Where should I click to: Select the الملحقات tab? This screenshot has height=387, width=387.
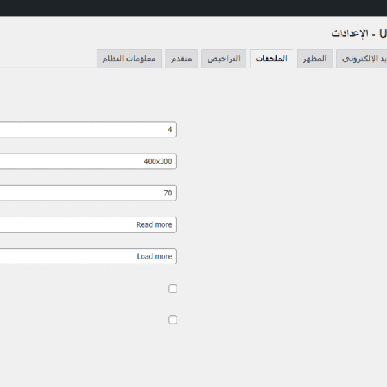coord(272,59)
